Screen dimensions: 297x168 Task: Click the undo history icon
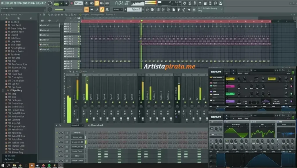(184, 3)
